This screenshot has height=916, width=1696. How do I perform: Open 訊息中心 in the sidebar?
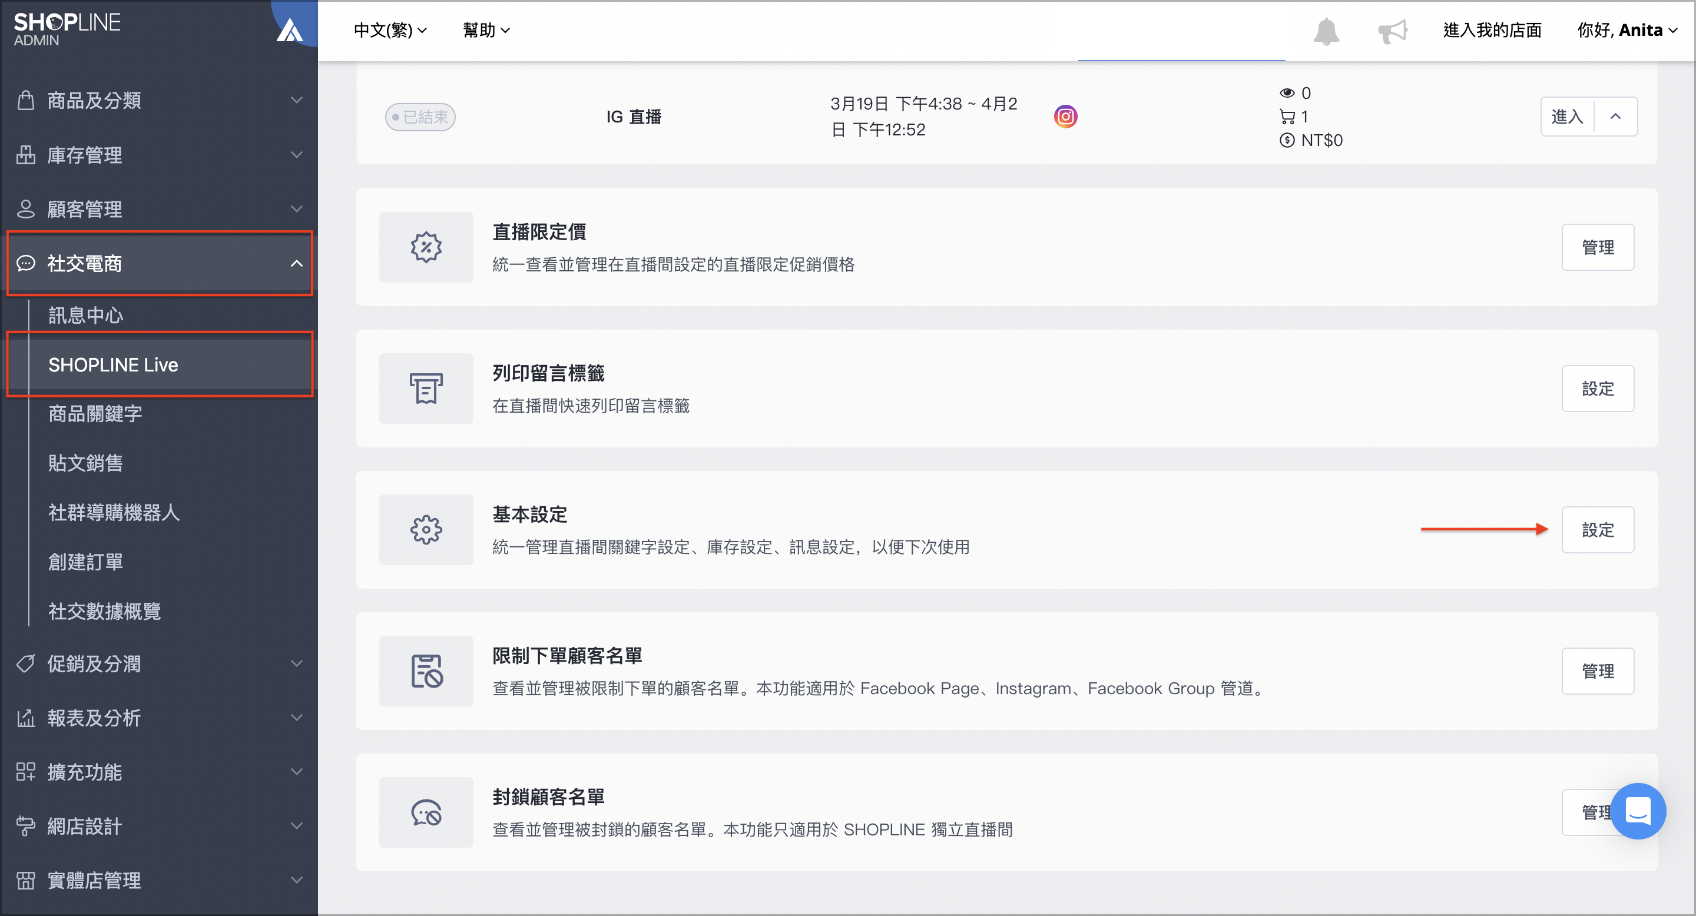coord(85,315)
